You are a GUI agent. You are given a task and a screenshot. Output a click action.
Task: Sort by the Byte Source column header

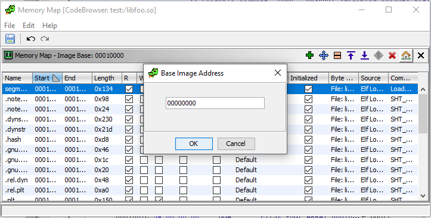pyautogui.click(x=343, y=78)
